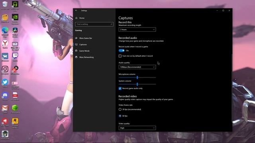Click the Xbox Game Bar sidebar icon

pyautogui.click(x=76, y=38)
